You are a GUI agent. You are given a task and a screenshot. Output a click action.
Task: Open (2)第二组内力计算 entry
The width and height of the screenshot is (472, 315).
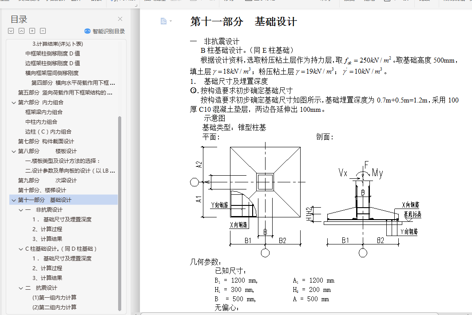coord(55,307)
